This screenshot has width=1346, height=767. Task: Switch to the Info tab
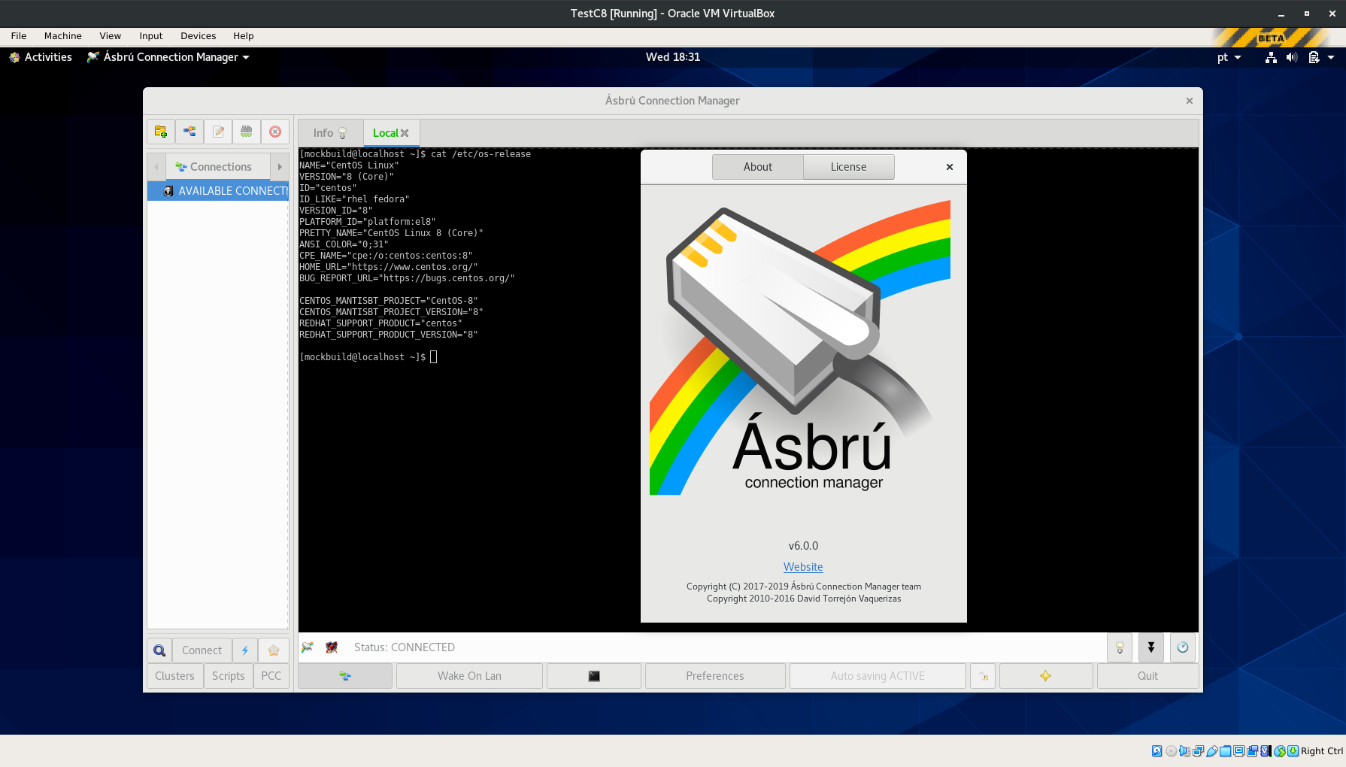point(330,133)
